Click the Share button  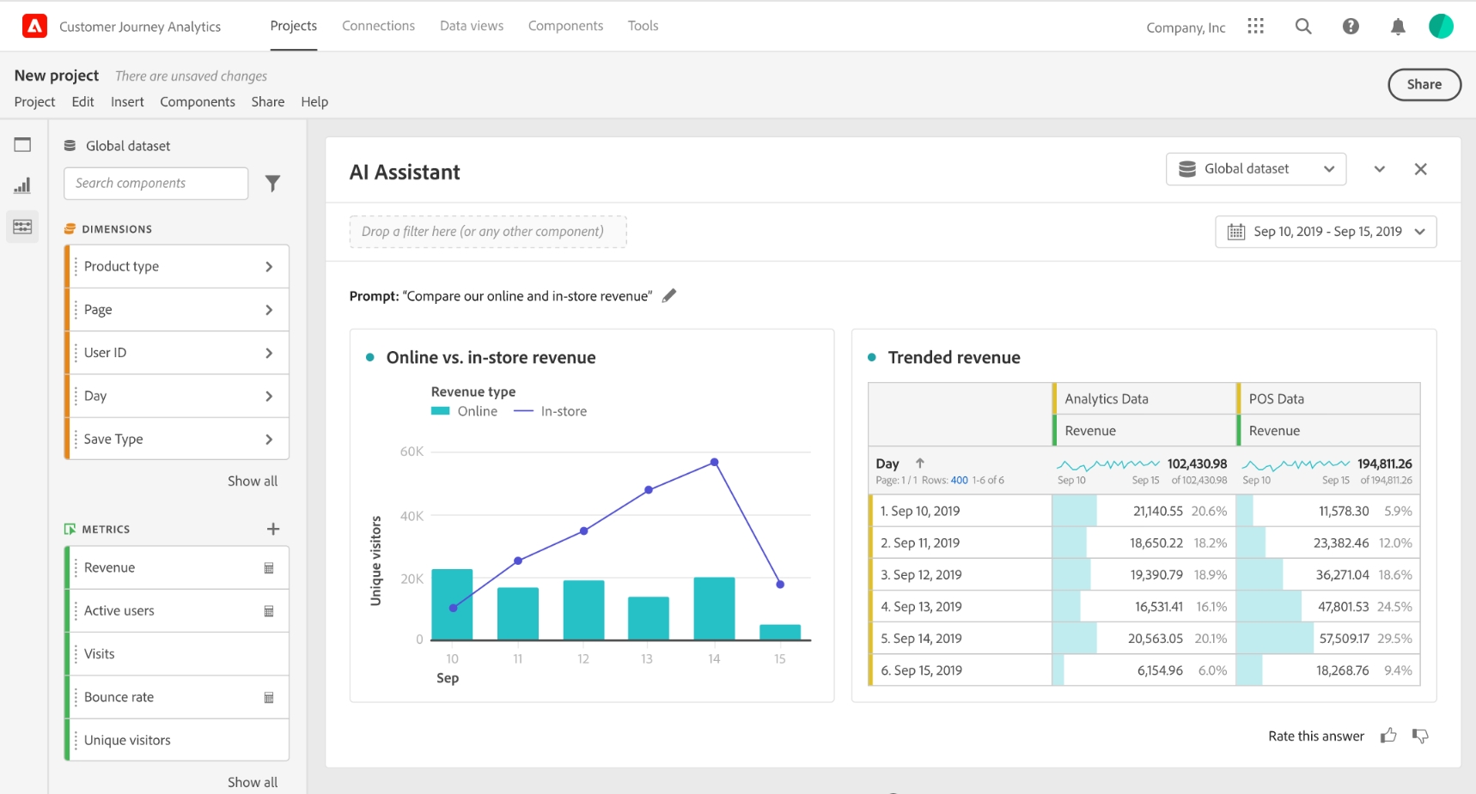(1424, 84)
